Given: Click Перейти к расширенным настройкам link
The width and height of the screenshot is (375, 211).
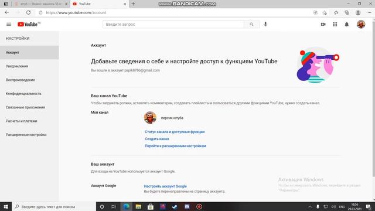Looking at the screenshot, I should (x=175, y=146).
